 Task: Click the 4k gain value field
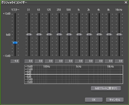[99, 61]
